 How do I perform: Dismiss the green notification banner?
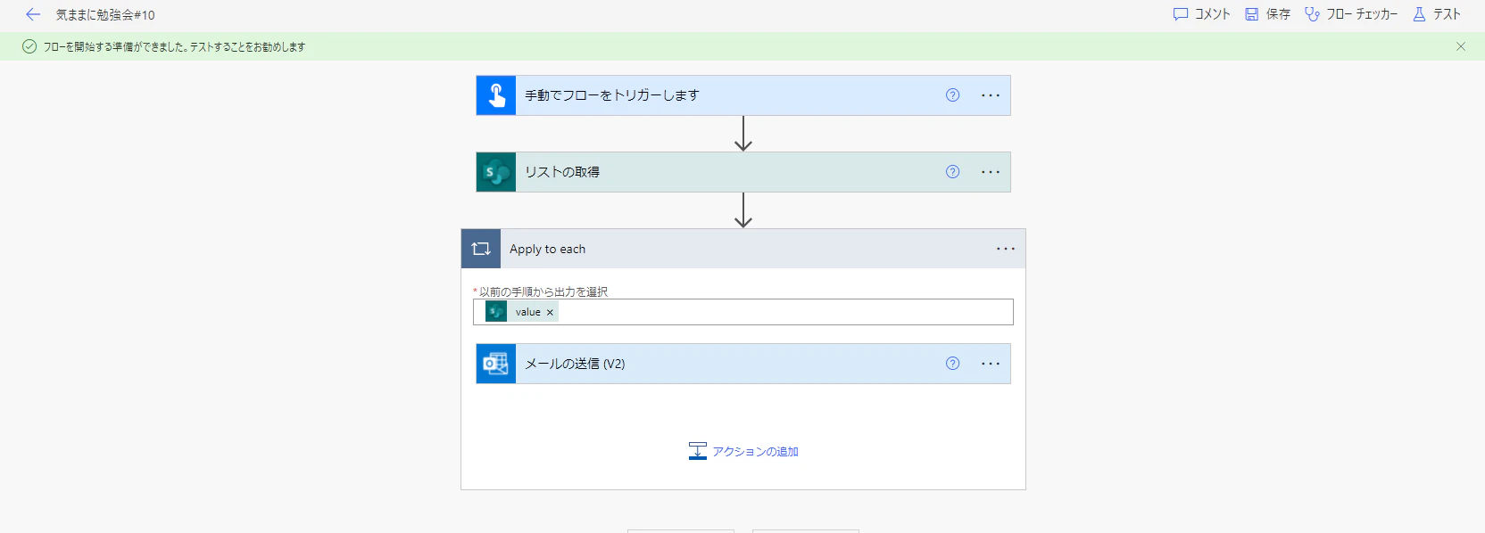[1461, 46]
